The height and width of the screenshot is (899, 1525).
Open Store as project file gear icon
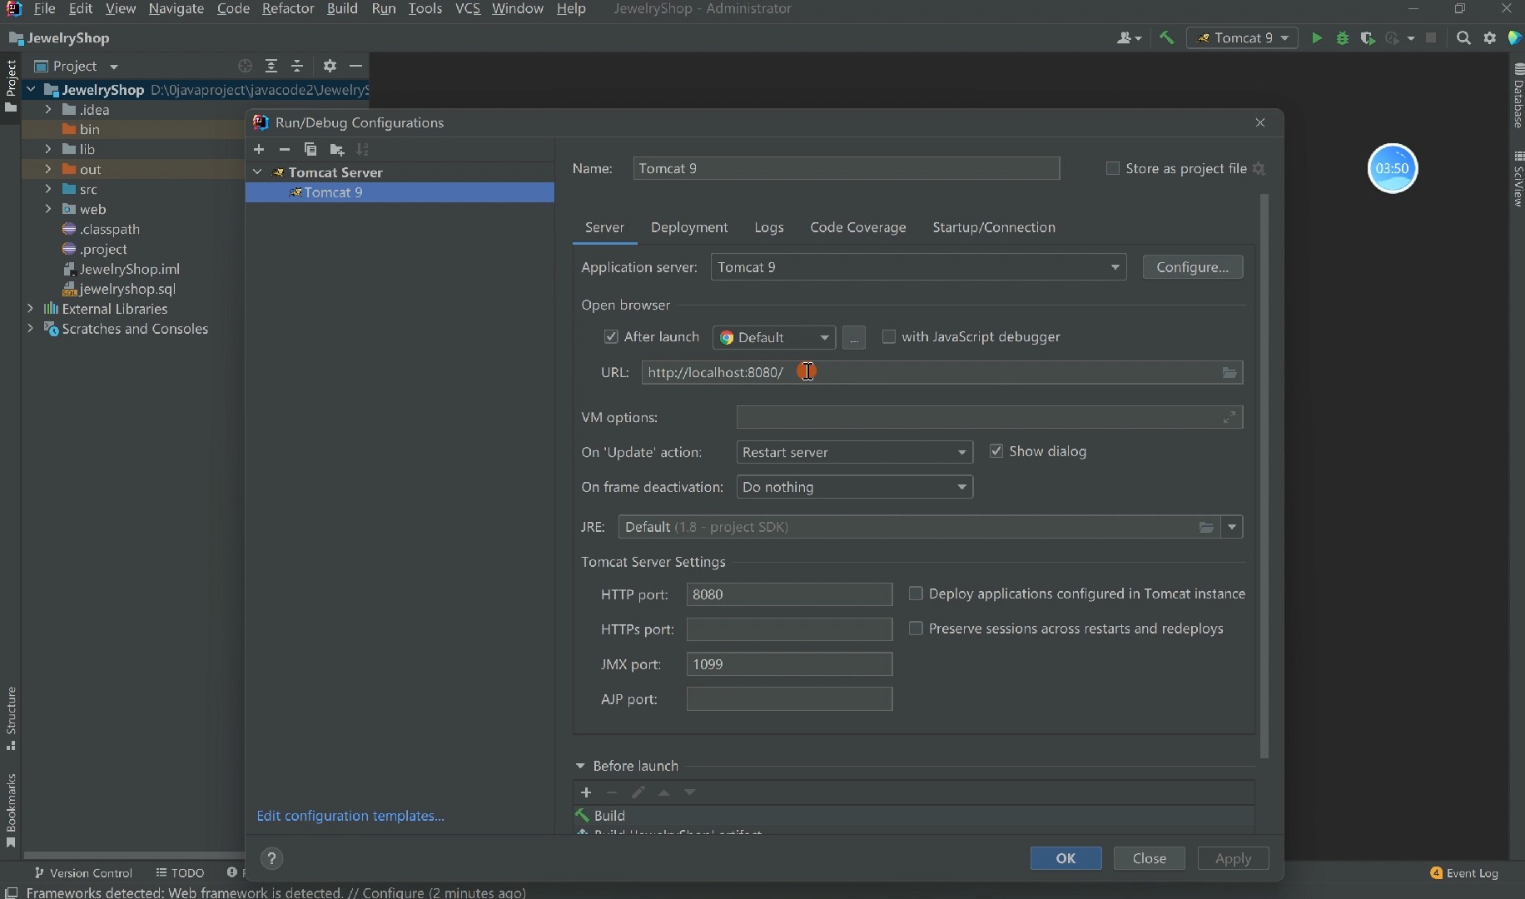click(1259, 169)
